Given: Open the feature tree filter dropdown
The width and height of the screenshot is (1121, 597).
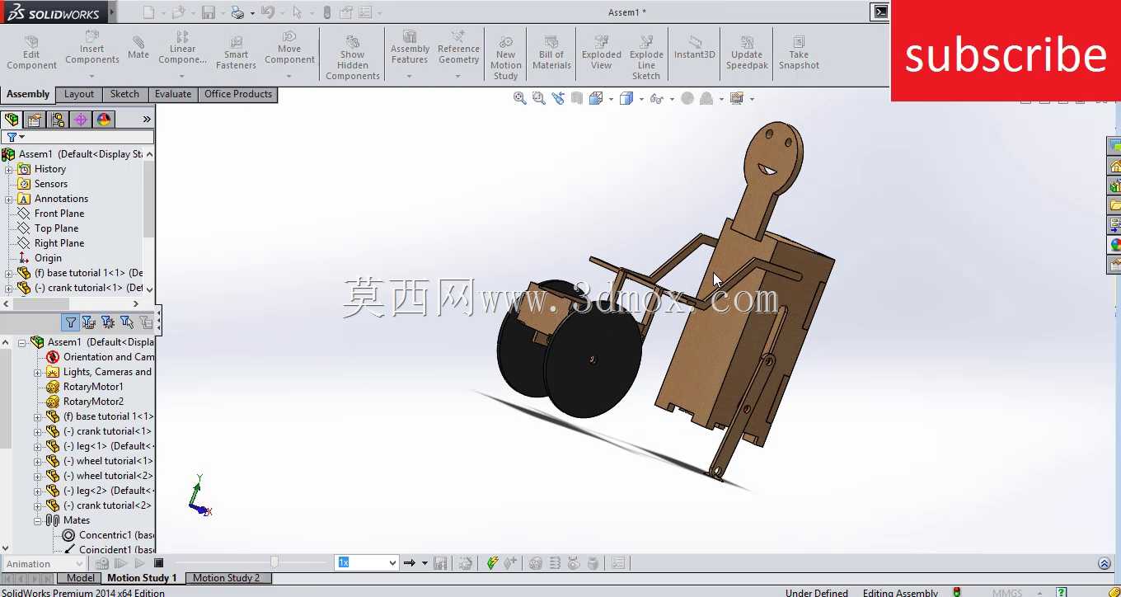Looking at the screenshot, I should [16, 137].
